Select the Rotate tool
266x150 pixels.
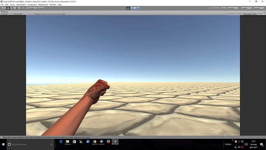[13, 8]
